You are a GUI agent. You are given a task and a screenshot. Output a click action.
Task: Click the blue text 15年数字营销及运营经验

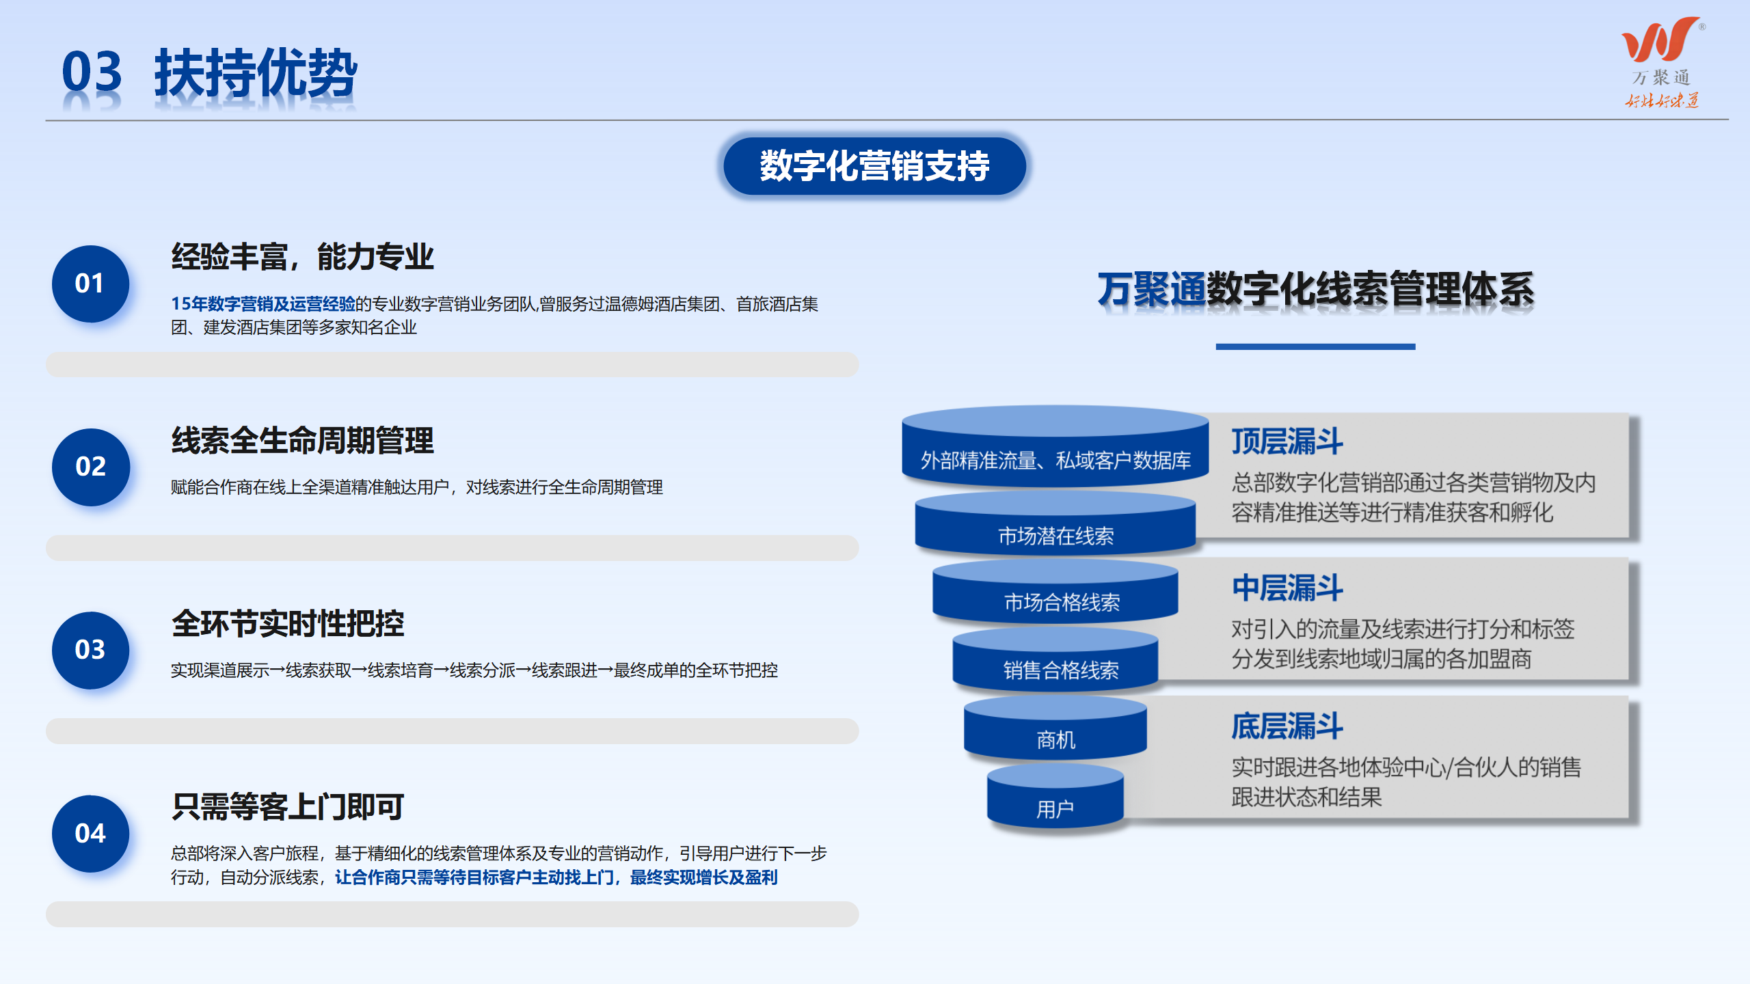(x=263, y=304)
